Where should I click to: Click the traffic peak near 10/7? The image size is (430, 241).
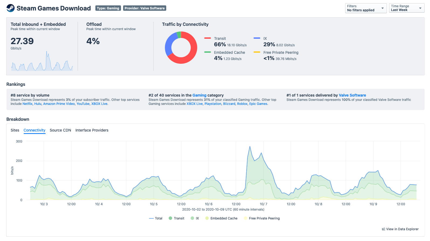tap(250, 147)
